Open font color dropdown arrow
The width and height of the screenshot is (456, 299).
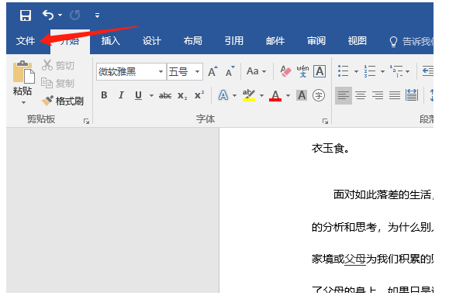pos(288,95)
